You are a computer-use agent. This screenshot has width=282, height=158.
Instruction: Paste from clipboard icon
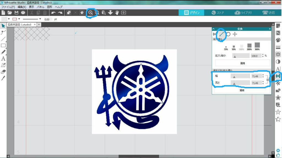click(x=45, y=13)
